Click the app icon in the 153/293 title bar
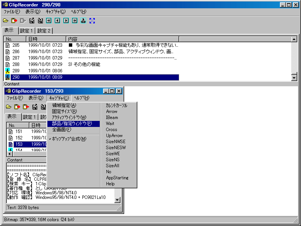 [8, 91]
